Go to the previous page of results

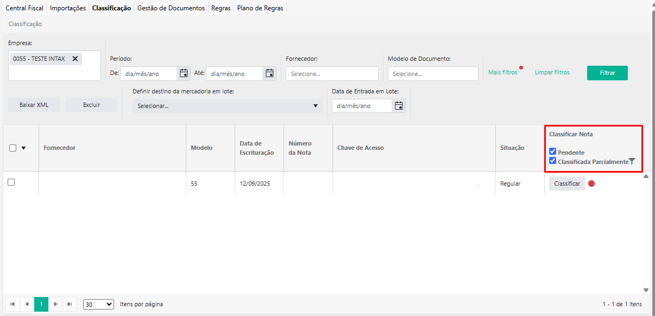tap(27, 304)
